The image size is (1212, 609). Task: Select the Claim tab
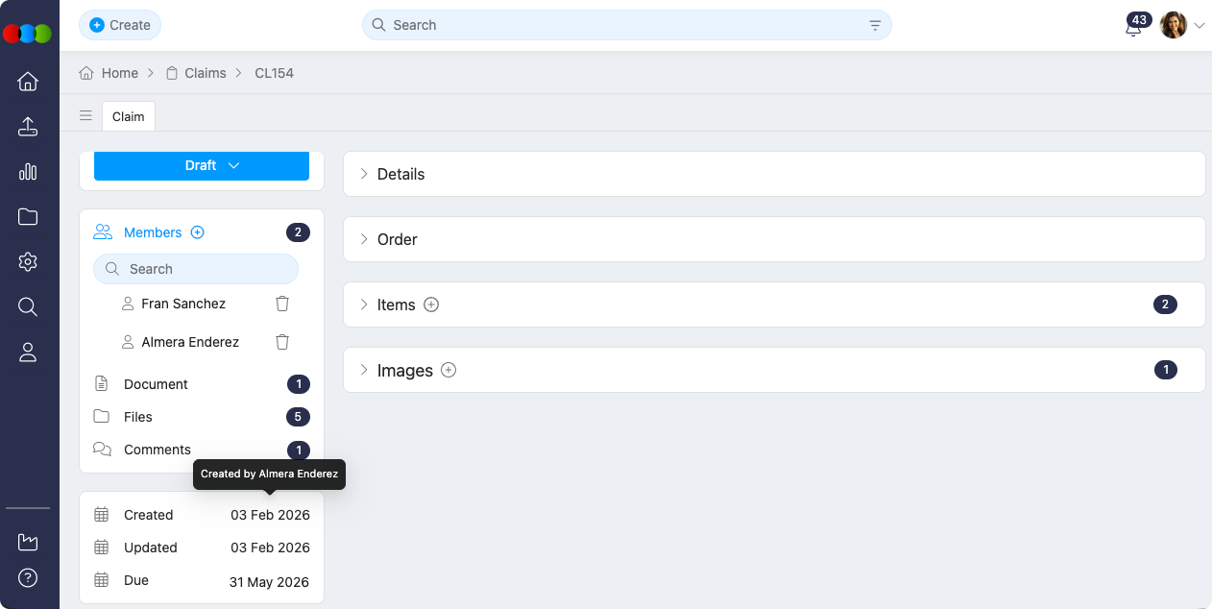(x=129, y=116)
